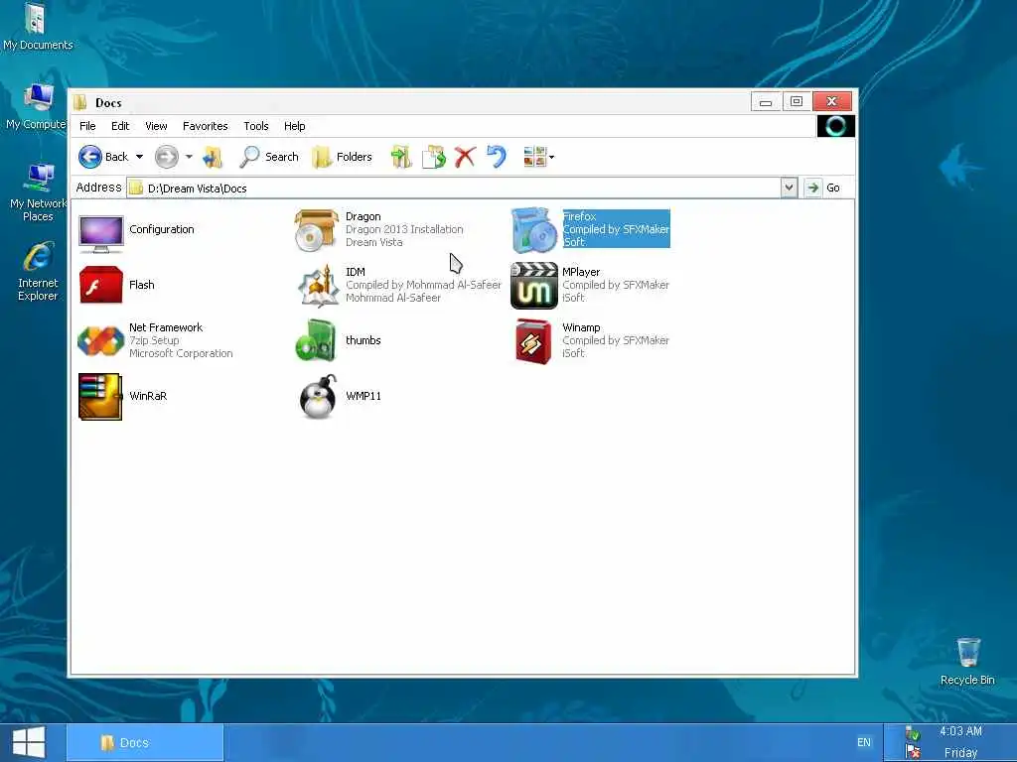Open the Help menu
This screenshot has height=762, width=1017.
point(294,126)
